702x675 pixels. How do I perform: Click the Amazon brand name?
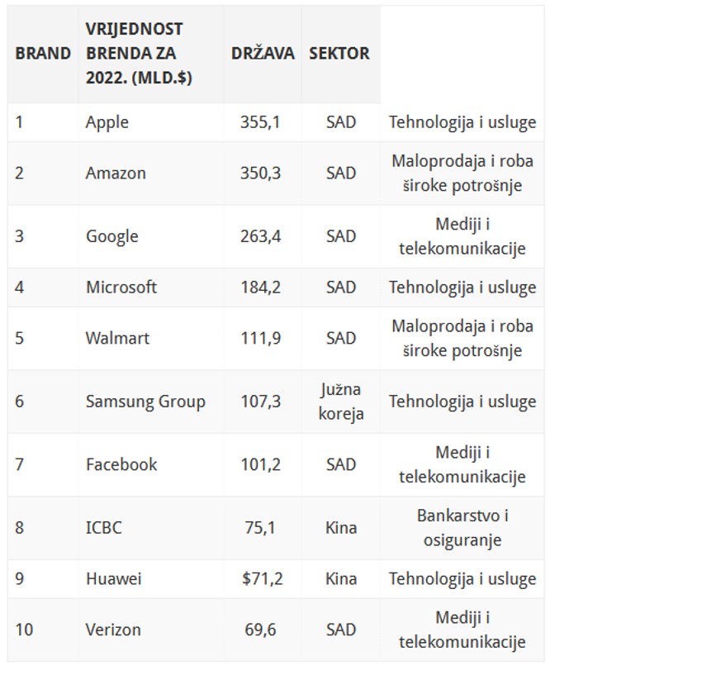[x=116, y=174]
